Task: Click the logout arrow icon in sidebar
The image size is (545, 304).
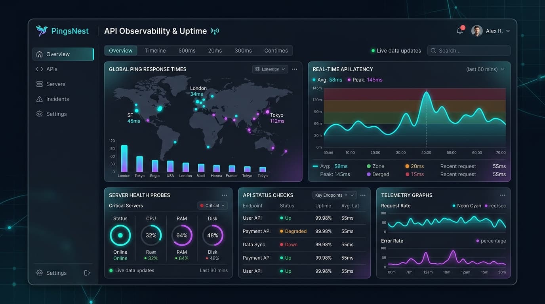Action: [87, 273]
